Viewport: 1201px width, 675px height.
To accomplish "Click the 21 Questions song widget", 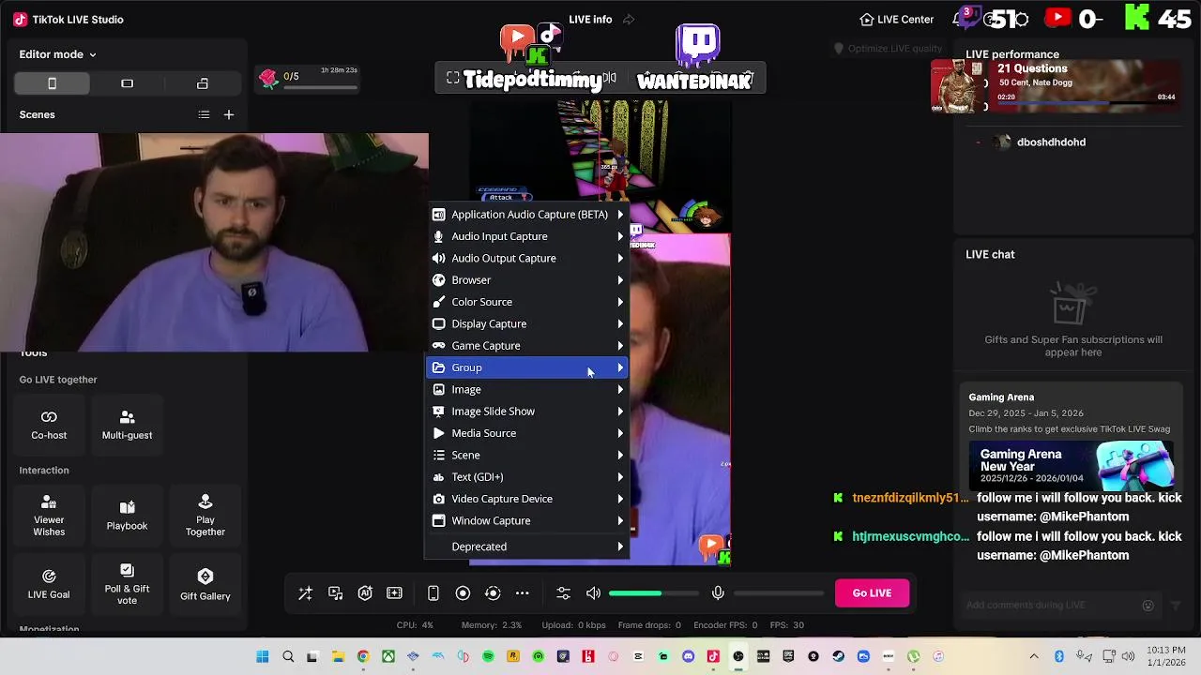I will click(x=1056, y=85).
